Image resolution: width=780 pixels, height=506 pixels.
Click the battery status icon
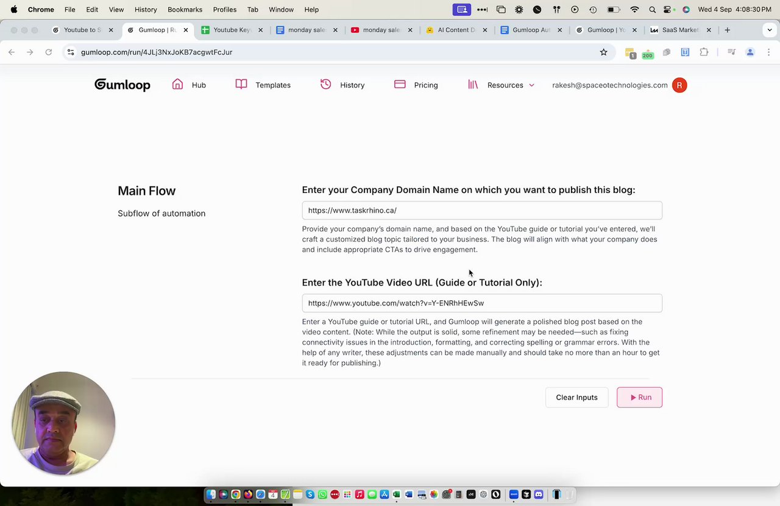pyautogui.click(x=612, y=10)
